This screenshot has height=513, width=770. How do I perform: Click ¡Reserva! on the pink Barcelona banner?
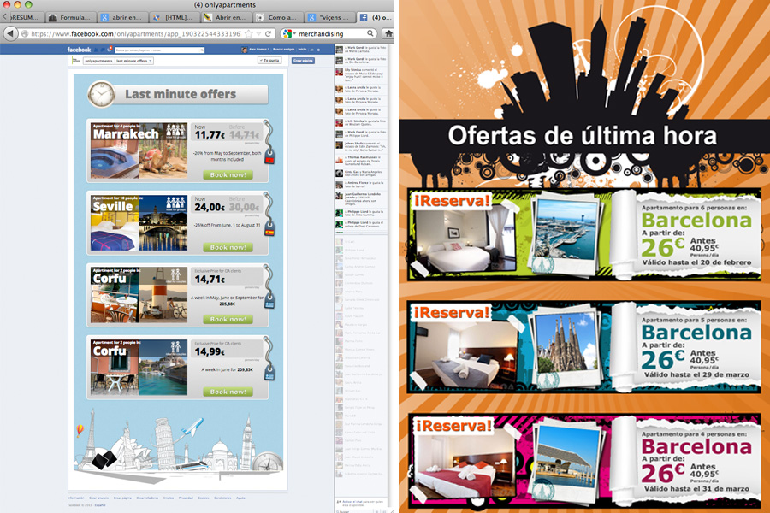(x=453, y=425)
